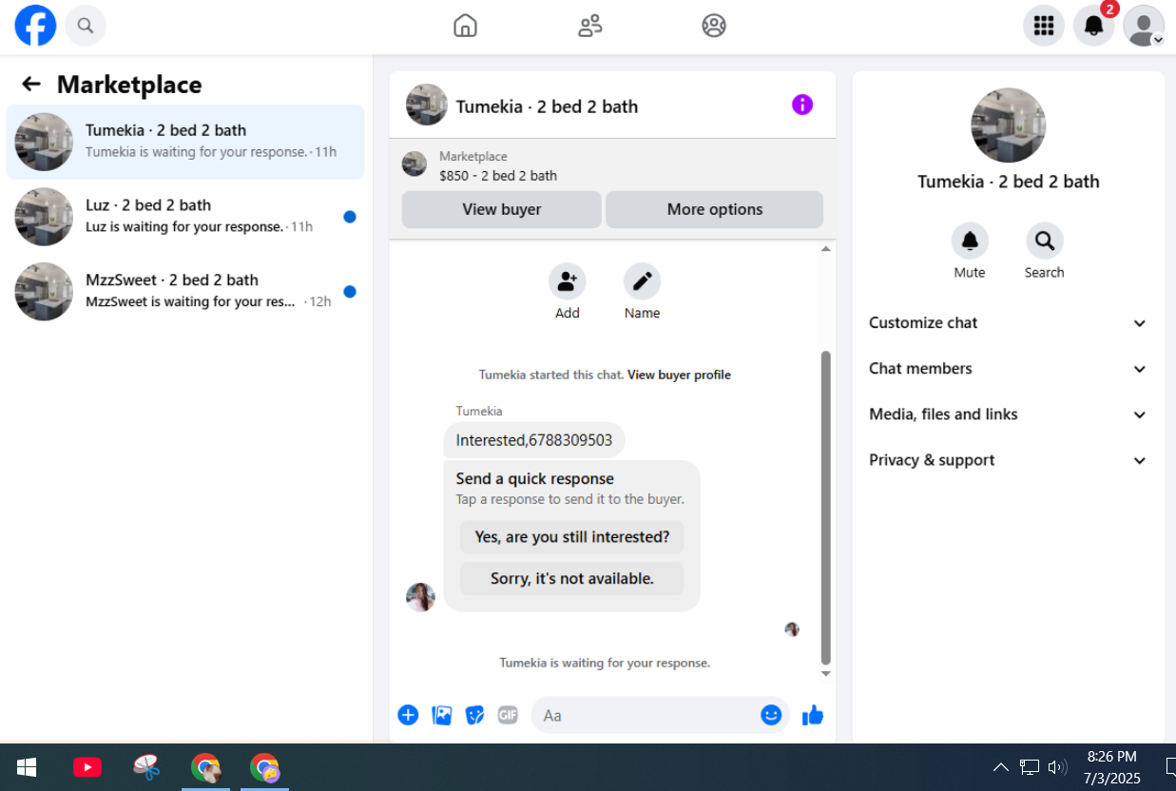
Task: Open the Luz · 2 bed 2 bath conversation
Action: tap(185, 217)
